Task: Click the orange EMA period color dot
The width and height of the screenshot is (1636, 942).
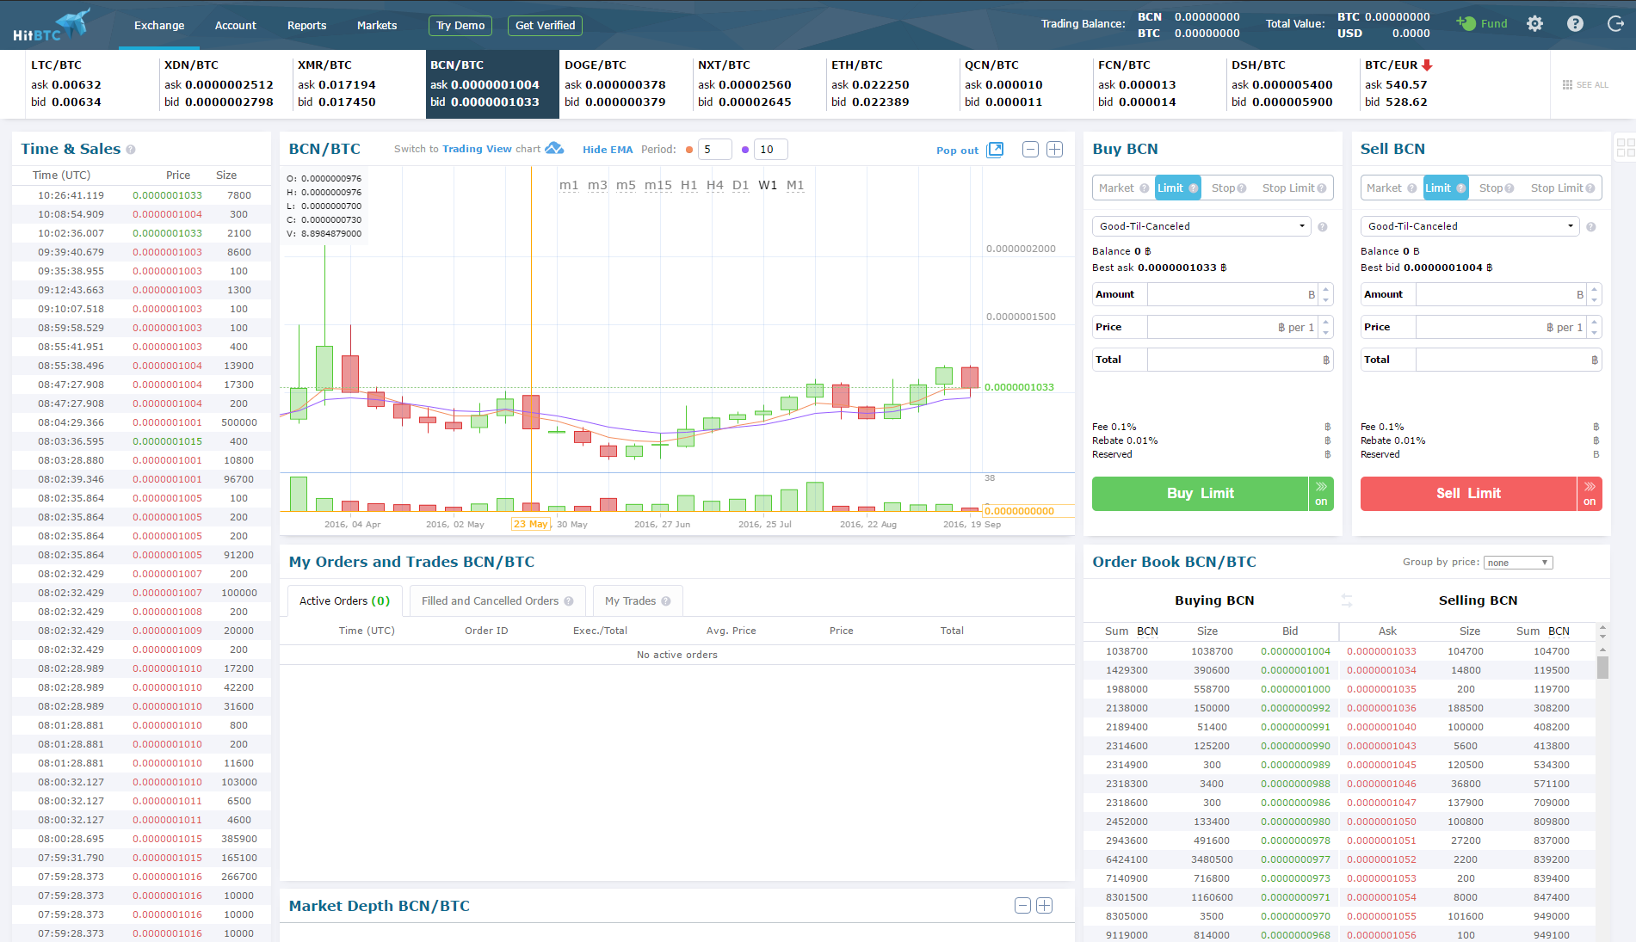Action: pos(689,150)
